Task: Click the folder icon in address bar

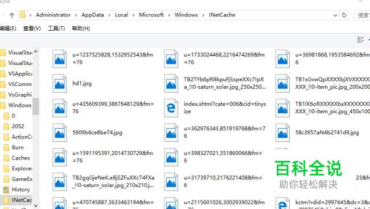Action: [x=22, y=15]
